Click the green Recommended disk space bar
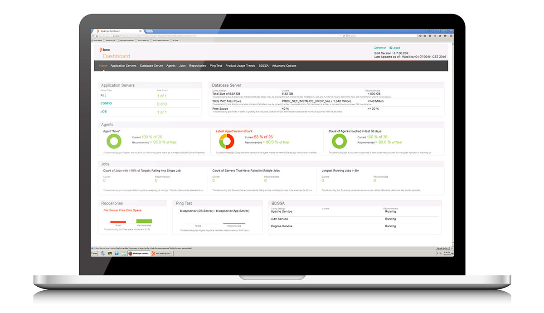Viewport: 544px width, 313px height. pos(144,221)
